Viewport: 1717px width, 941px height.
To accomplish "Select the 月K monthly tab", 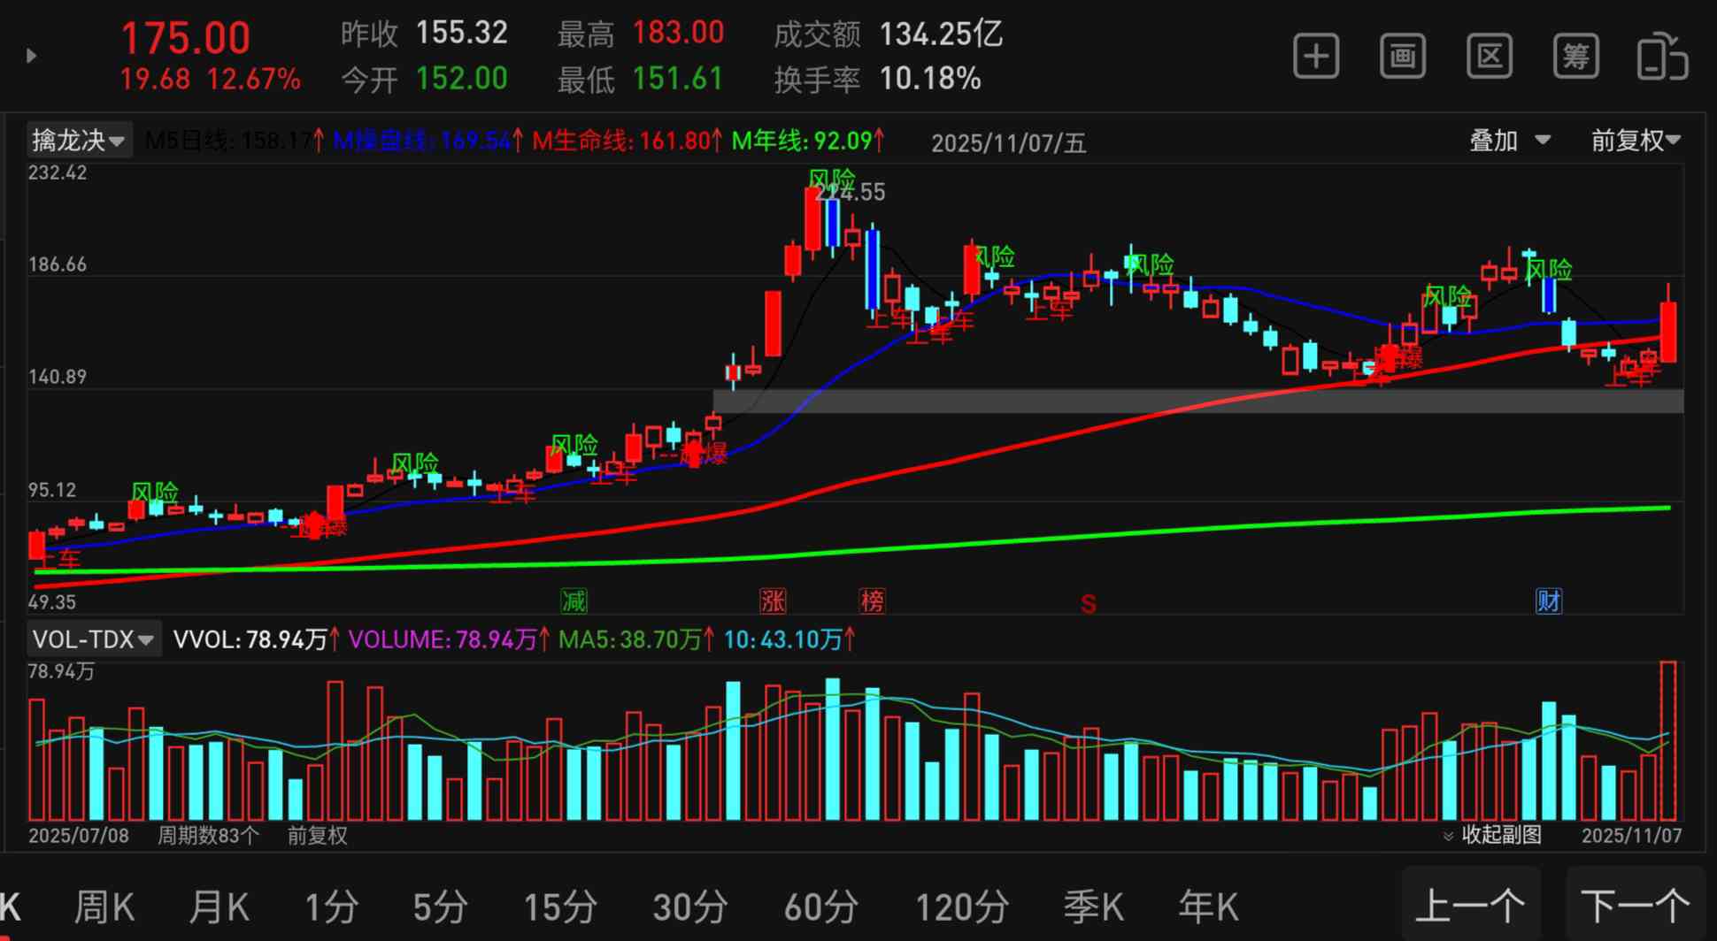I will point(219,907).
